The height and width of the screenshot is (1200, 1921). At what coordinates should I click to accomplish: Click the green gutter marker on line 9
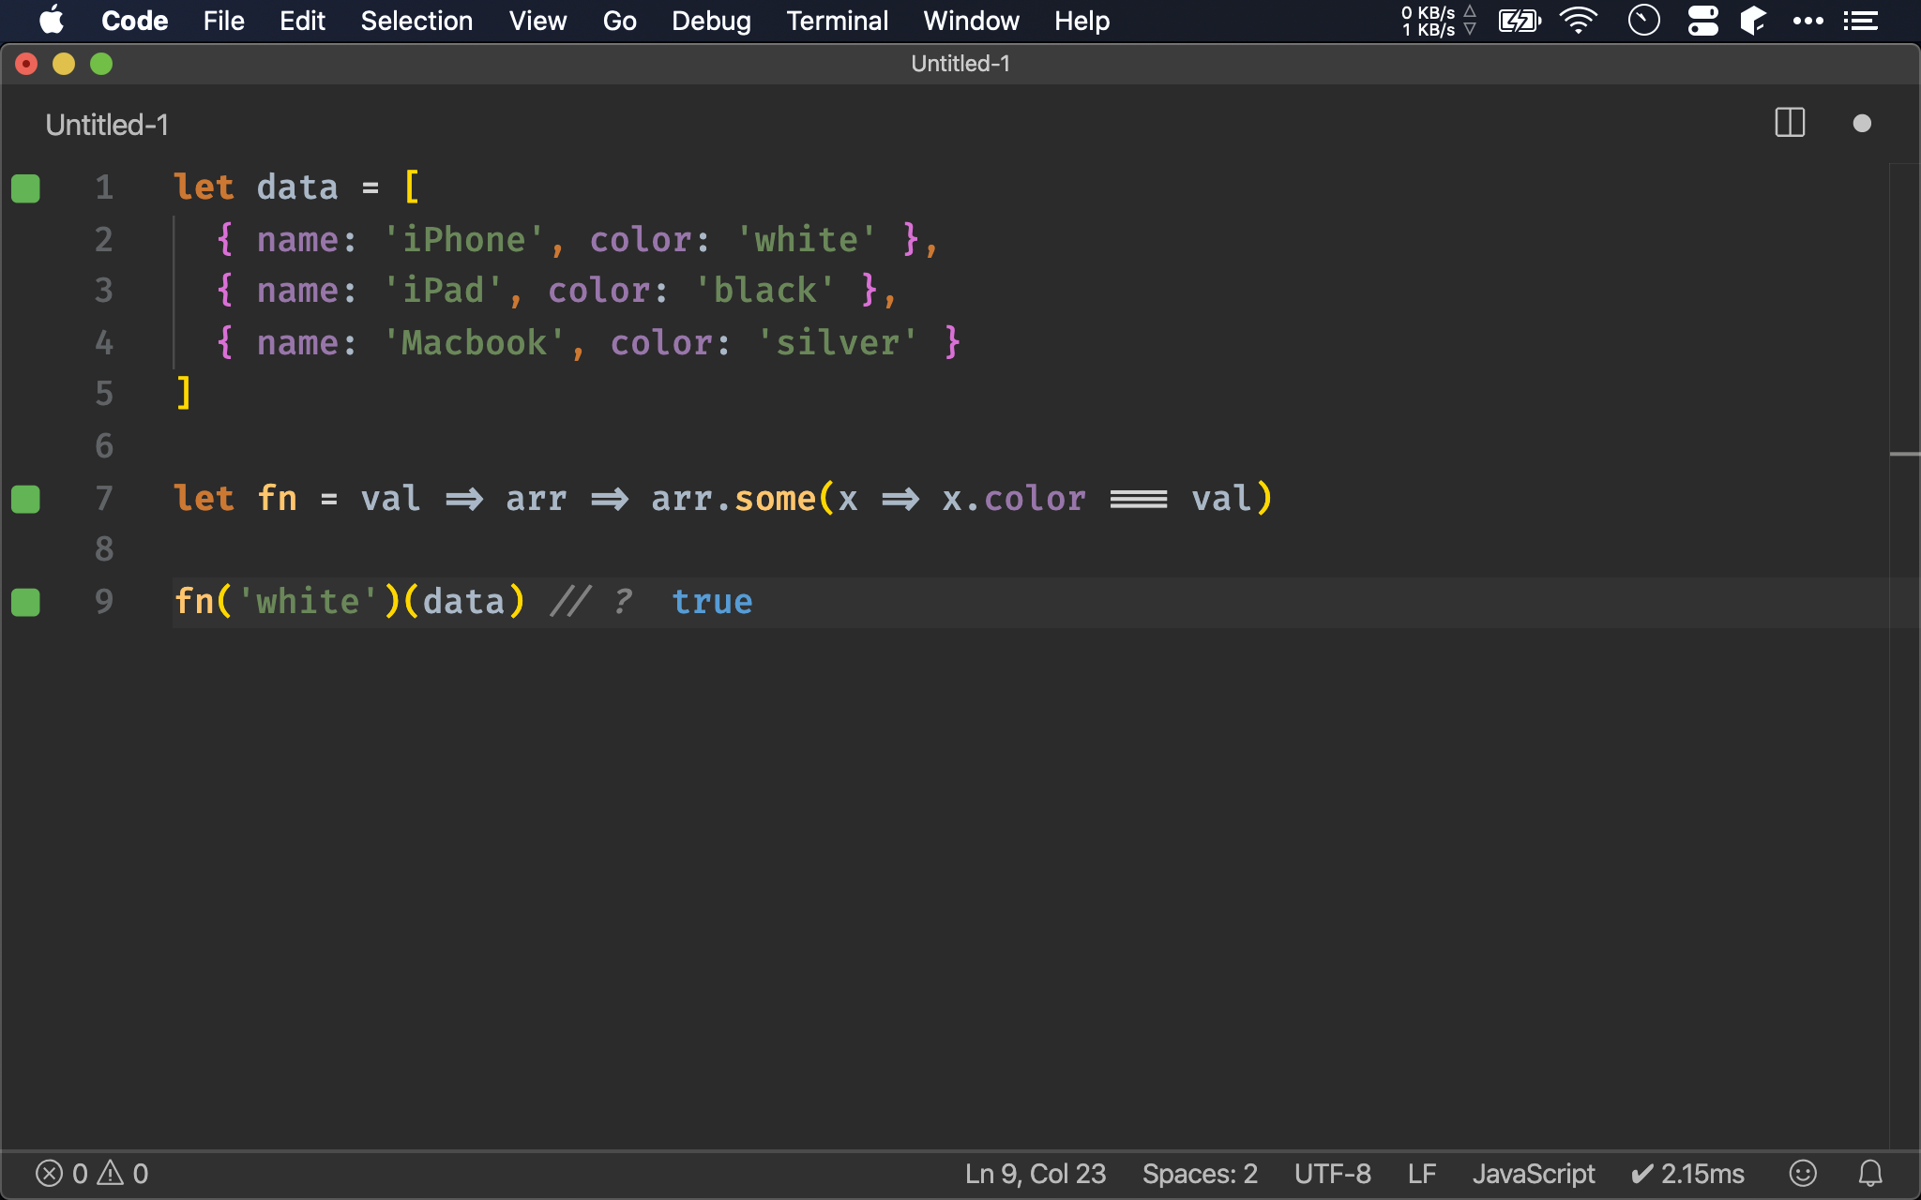pos(26,602)
